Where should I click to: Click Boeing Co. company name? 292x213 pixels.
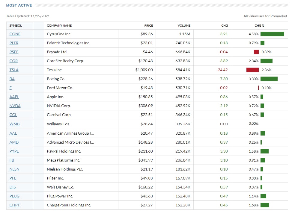coord(56,79)
